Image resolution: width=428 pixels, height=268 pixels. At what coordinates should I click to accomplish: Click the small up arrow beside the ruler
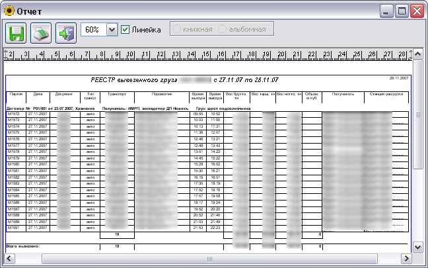coord(417,53)
